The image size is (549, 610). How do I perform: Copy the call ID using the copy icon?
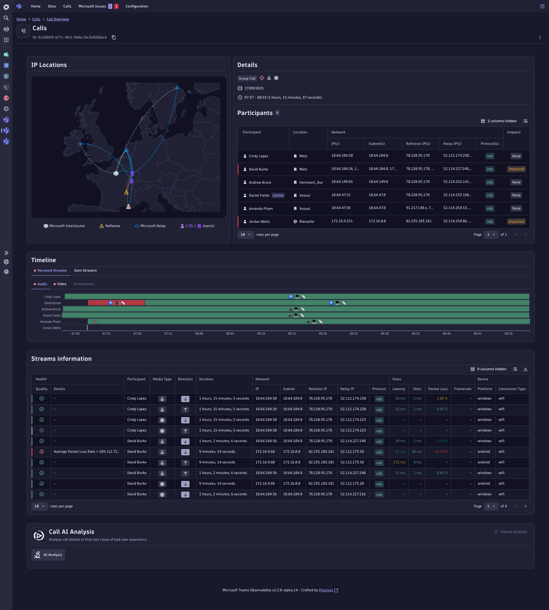[114, 37]
